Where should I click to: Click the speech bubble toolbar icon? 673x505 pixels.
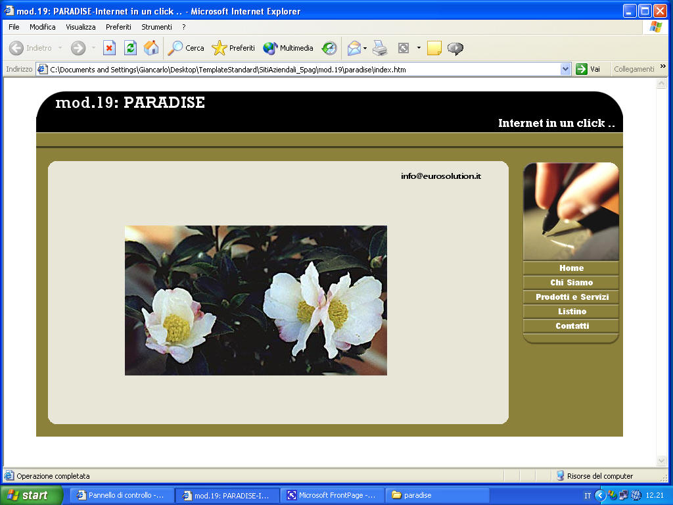point(455,48)
